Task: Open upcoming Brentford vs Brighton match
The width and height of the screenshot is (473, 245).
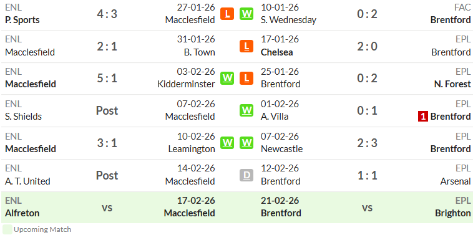Action: 366,208
